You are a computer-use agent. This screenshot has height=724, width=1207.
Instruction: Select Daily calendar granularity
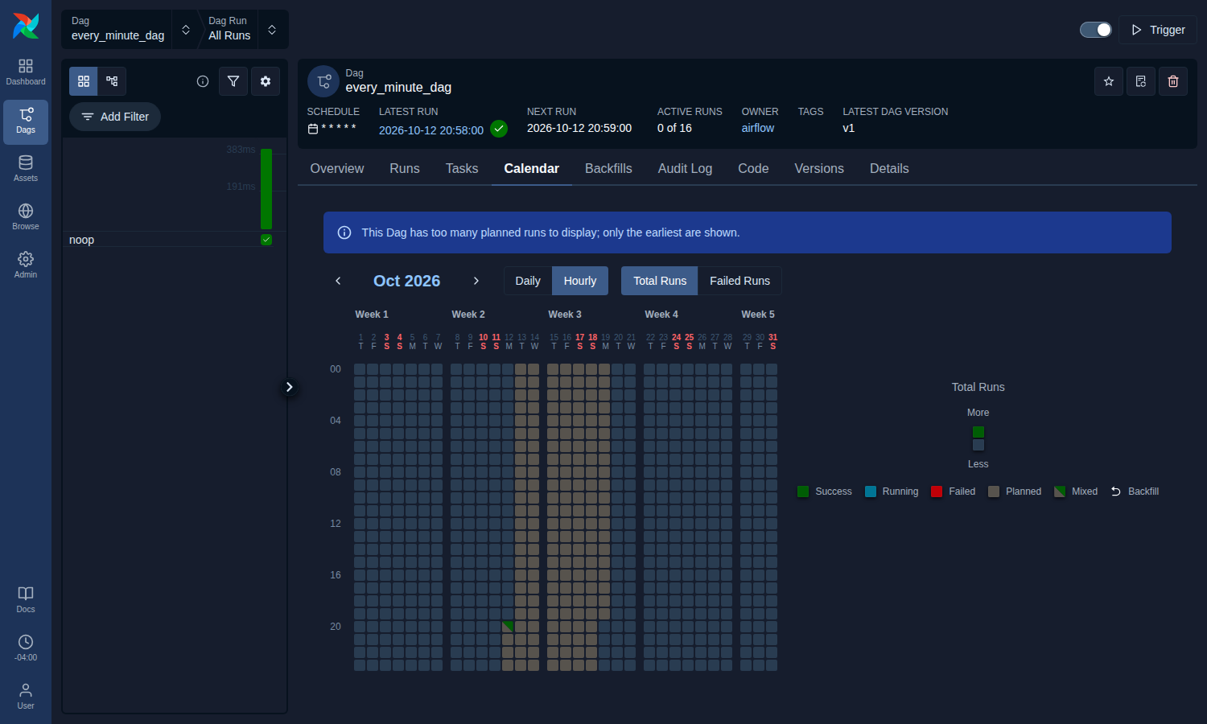[528, 281]
